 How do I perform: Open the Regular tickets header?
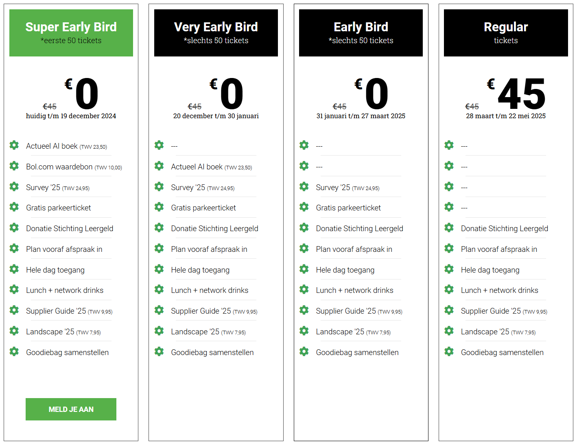(x=506, y=33)
